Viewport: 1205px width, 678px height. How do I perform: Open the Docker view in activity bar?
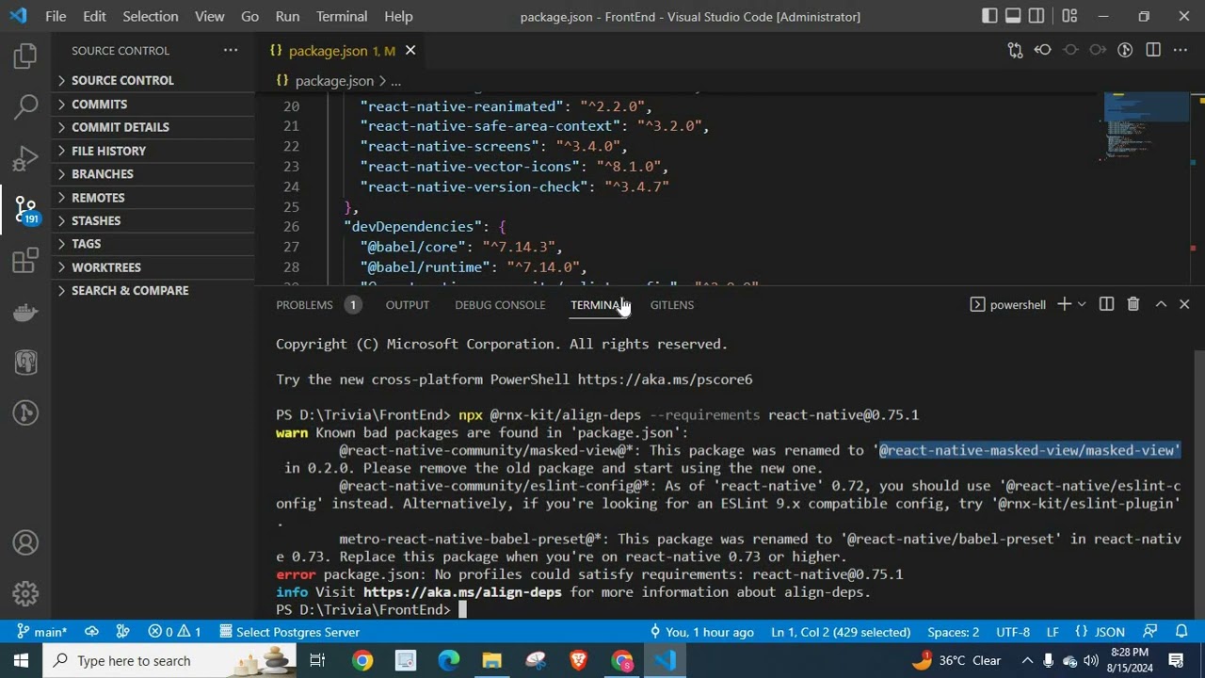click(25, 312)
